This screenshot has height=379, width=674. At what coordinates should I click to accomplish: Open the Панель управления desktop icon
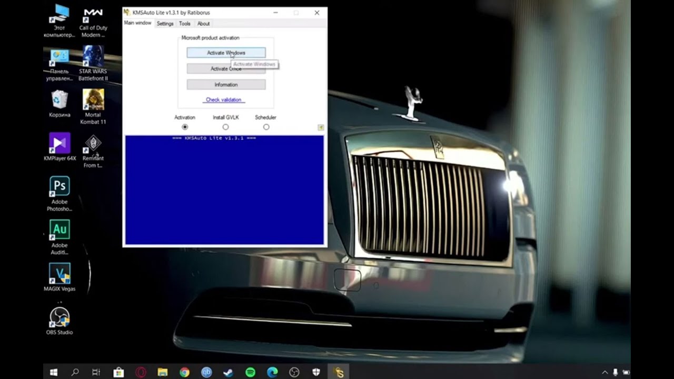coord(60,65)
